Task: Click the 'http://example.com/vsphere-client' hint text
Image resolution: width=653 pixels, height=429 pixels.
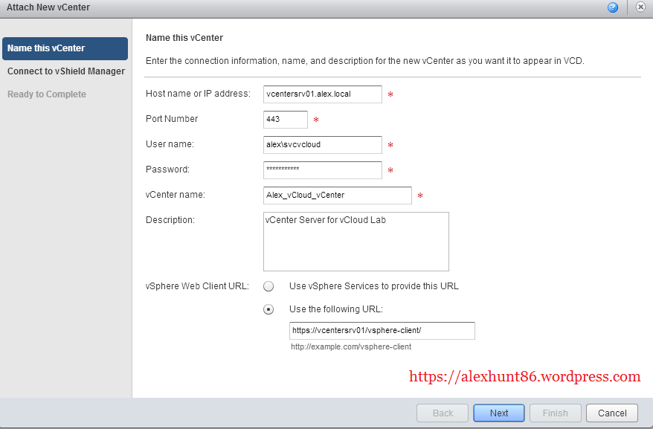Action: [350, 346]
